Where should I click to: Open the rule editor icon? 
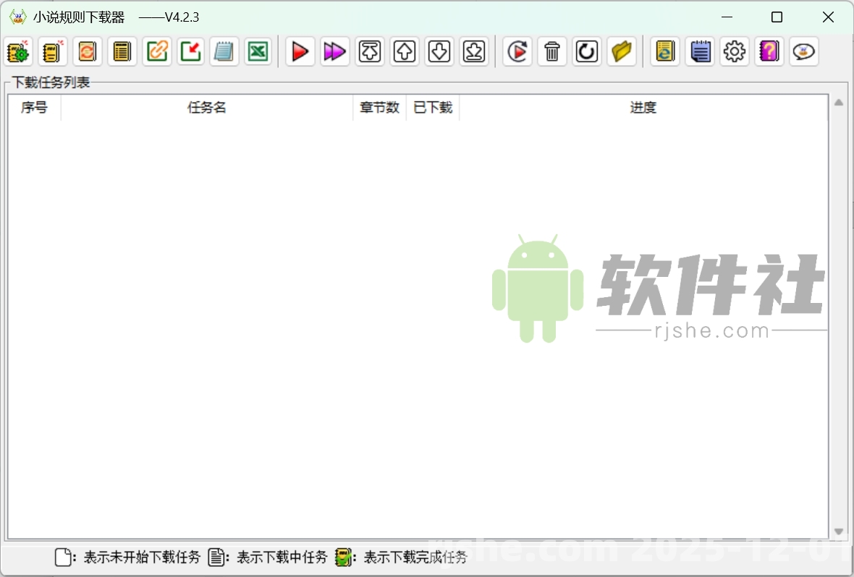(x=51, y=51)
